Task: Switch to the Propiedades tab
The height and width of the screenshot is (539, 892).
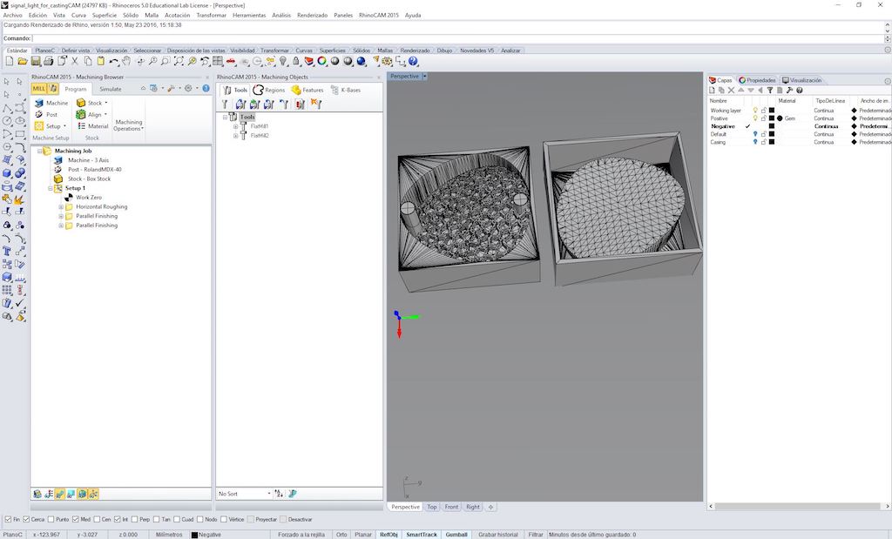Action: (x=757, y=80)
